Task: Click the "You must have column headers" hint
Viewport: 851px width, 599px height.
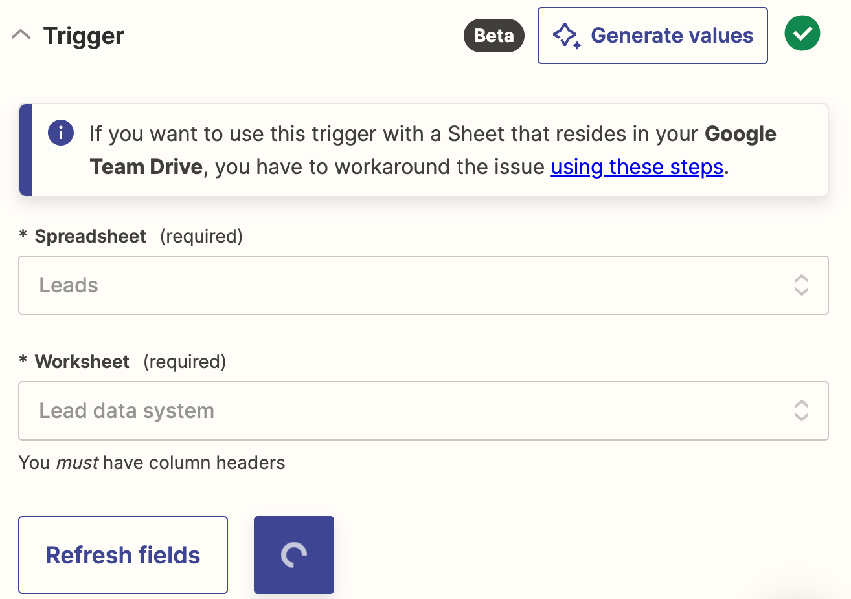Action: [x=152, y=463]
